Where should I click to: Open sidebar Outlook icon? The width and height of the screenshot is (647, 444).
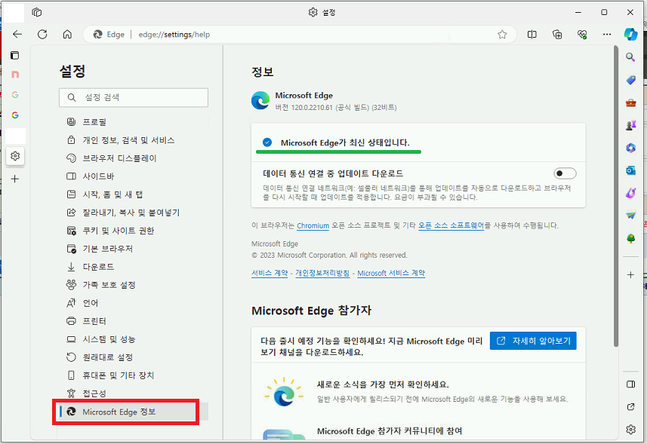(x=630, y=170)
